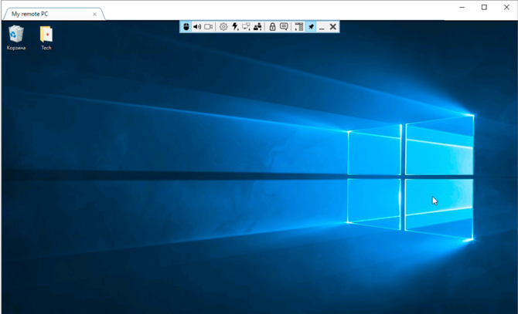Maximize the viewer window
Viewport: 518px width, 314px height.
pyautogui.click(x=484, y=7)
